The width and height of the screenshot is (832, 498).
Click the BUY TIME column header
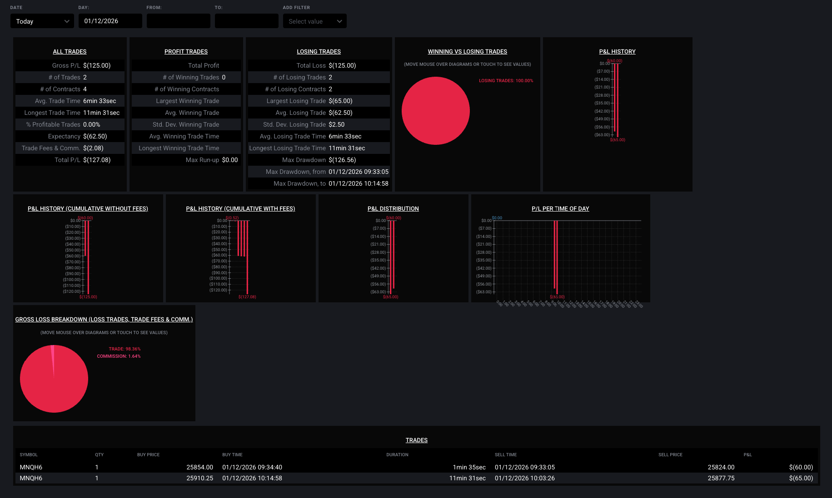pyautogui.click(x=232, y=454)
